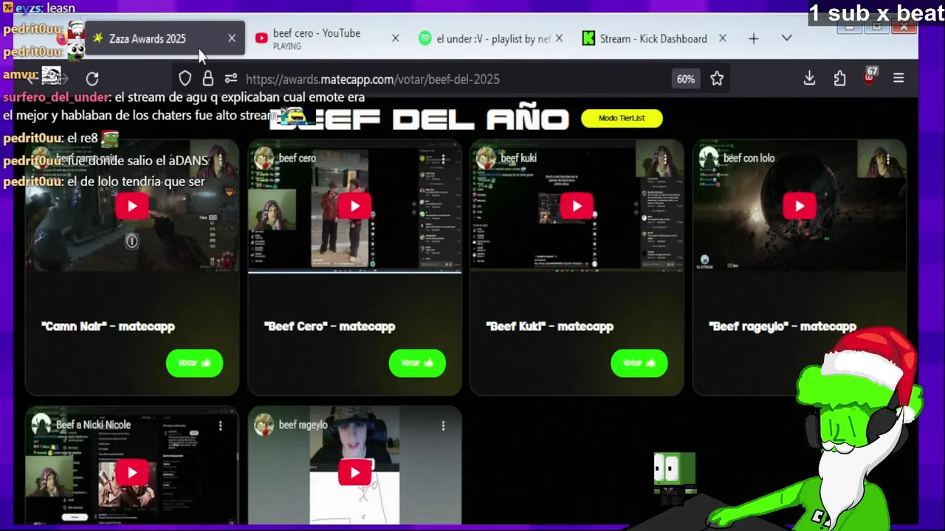The width and height of the screenshot is (945, 531).
Task: Play the Camn Nair video
Action: point(132,206)
